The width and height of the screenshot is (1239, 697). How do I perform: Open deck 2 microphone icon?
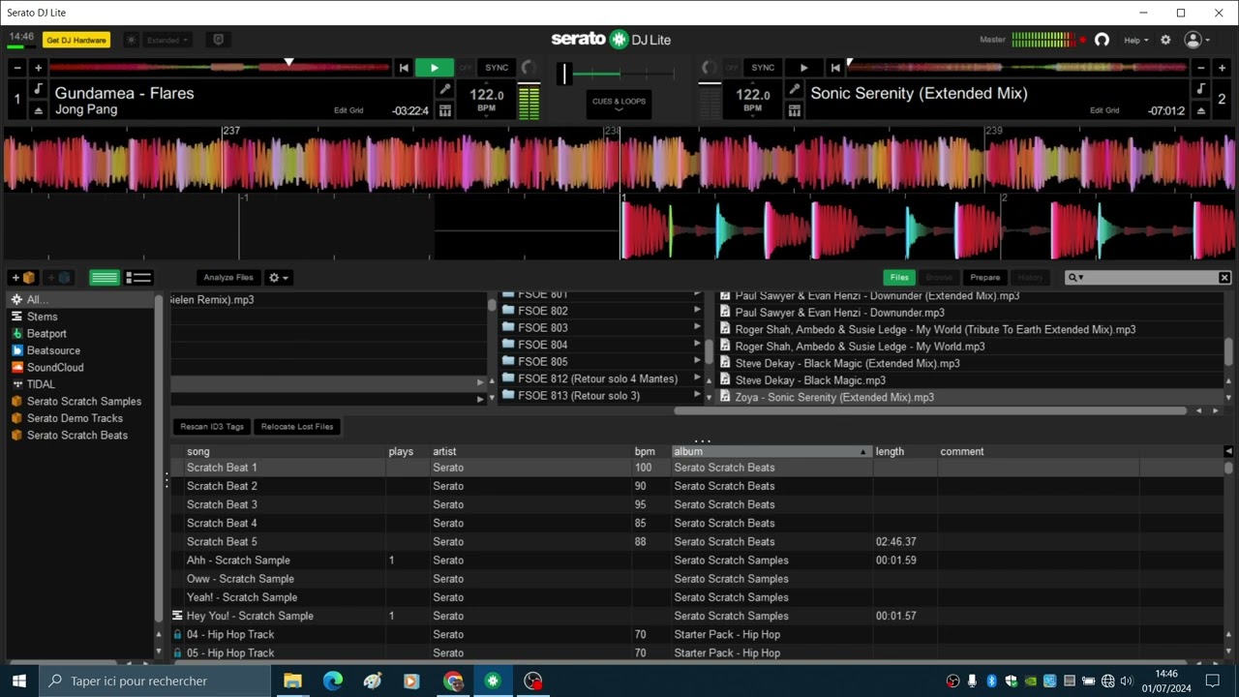(794, 89)
